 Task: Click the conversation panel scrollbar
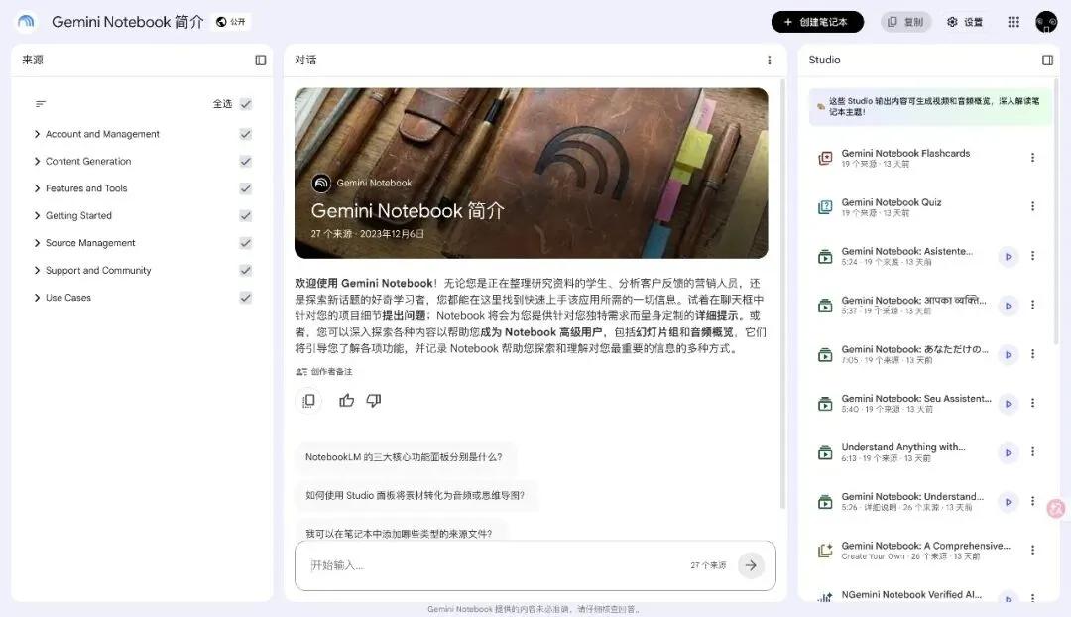tap(782, 294)
